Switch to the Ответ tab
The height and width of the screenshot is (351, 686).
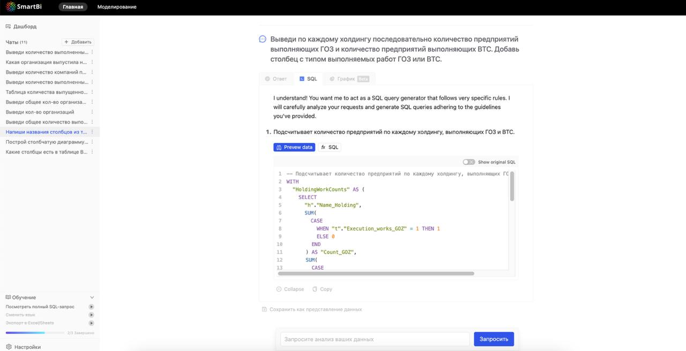(275, 79)
